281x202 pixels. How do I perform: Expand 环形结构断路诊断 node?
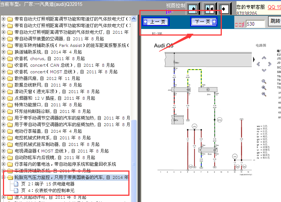3,111
